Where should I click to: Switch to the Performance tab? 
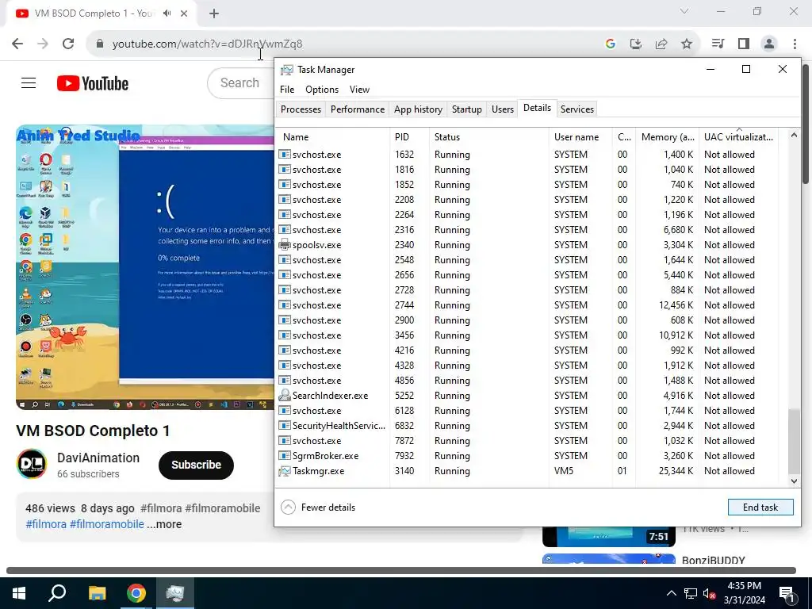point(358,109)
